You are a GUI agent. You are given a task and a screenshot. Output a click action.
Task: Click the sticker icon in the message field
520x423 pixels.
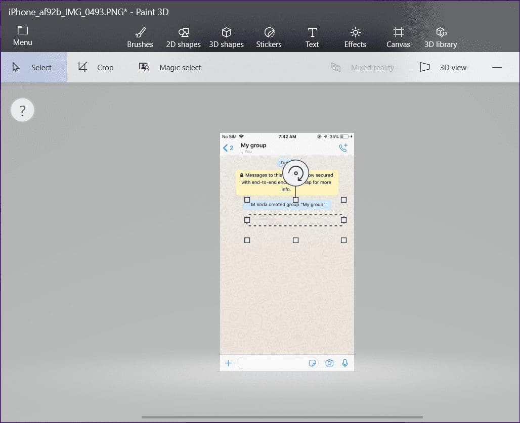tap(312, 363)
